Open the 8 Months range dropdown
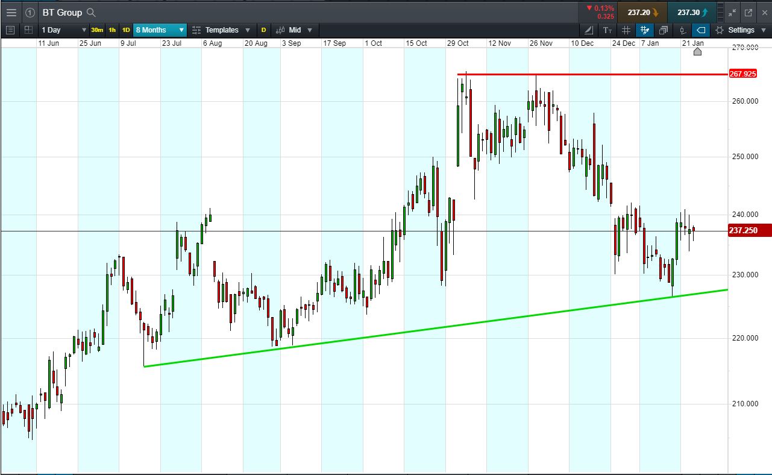 pos(160,30)
